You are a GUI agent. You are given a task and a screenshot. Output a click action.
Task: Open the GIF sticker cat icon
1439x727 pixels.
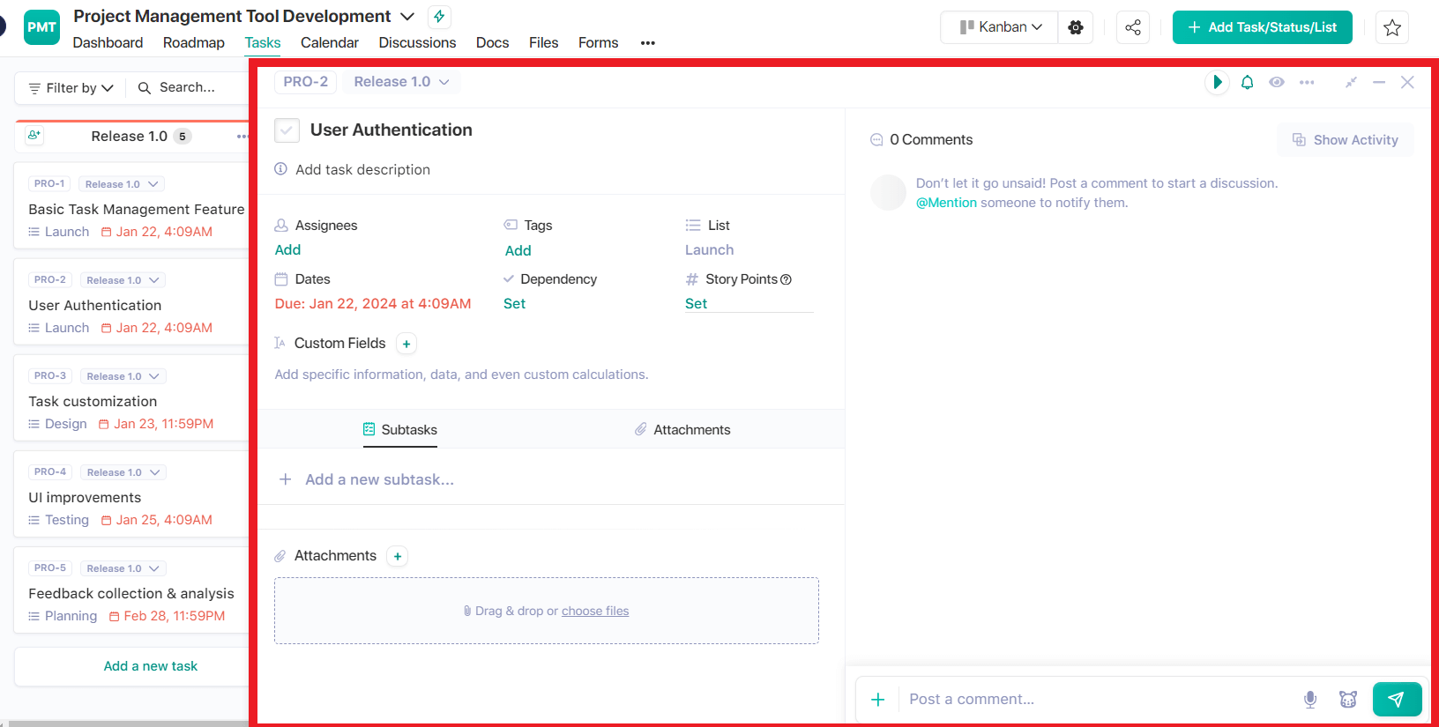point(1348,700)
